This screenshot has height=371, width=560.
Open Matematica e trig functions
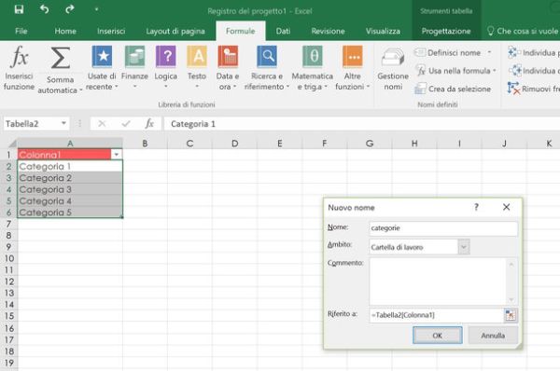pyautogui.click(x=313, y=68)
